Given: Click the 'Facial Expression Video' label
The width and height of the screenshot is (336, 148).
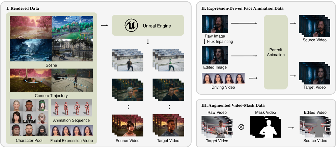Looking at the screenshot, I should [72, 141].
